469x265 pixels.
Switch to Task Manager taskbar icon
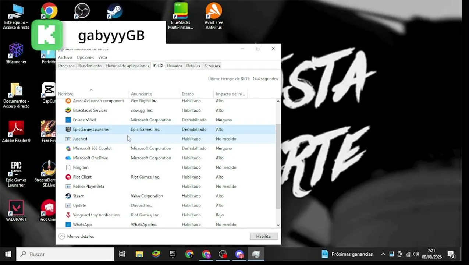256,254
